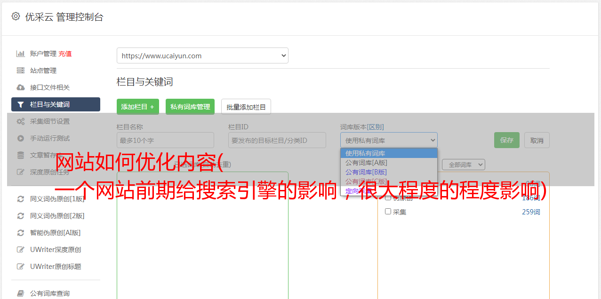Click the gear icon beside 优采云 管理控制台
601x299 pixels.
(16, 16)
